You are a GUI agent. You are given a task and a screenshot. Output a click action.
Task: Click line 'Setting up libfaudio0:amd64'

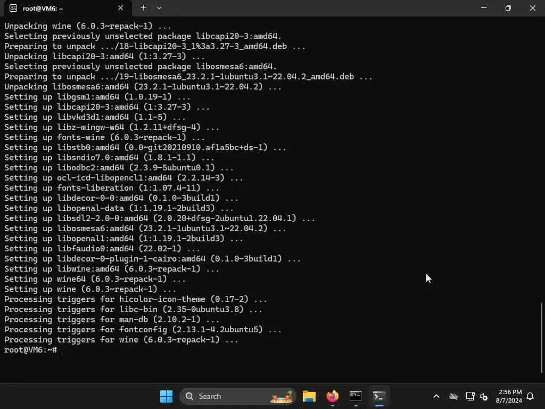[x=102, y=249]
